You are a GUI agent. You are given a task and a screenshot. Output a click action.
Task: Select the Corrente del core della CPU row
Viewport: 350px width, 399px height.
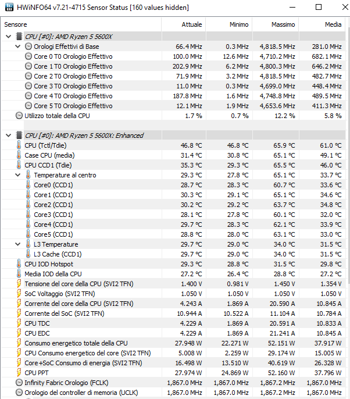pos(173,304)
